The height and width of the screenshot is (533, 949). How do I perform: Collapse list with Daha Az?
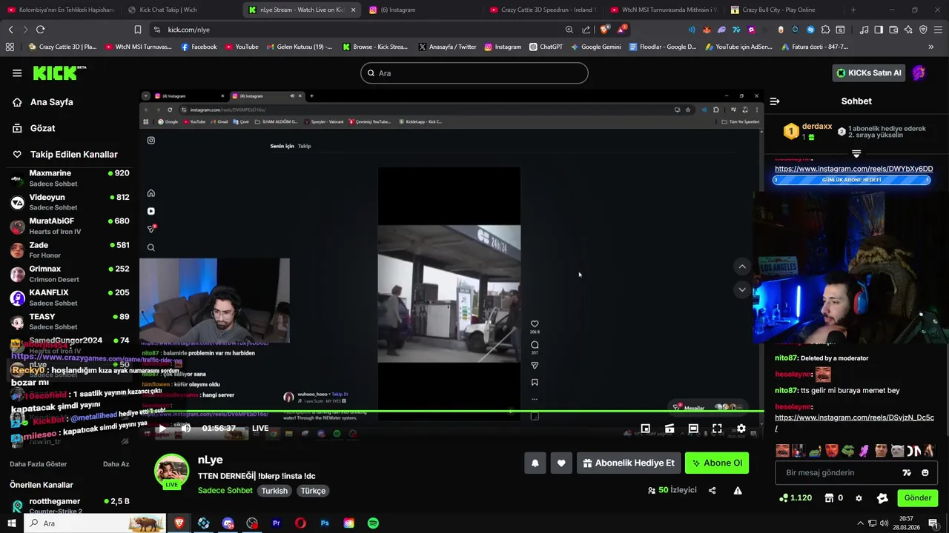pos(116,464)
